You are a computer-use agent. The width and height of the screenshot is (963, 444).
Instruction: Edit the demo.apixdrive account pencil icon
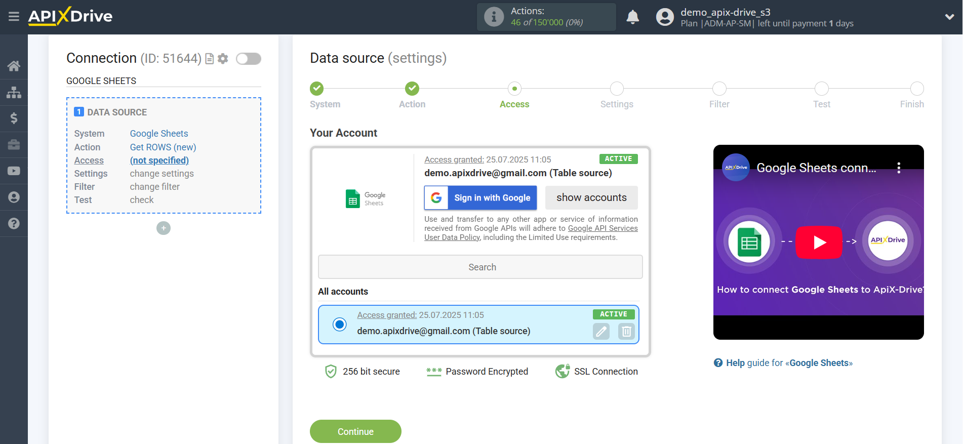[x=601, y=332]
